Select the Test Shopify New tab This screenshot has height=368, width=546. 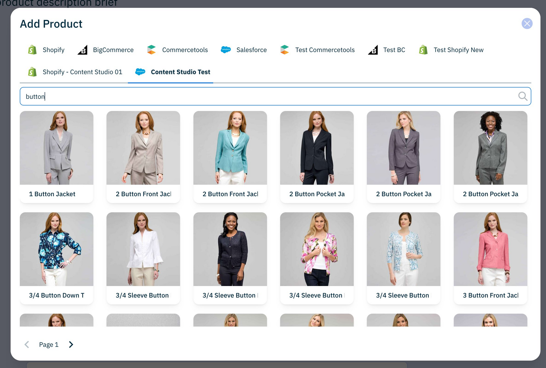[451, 50]
